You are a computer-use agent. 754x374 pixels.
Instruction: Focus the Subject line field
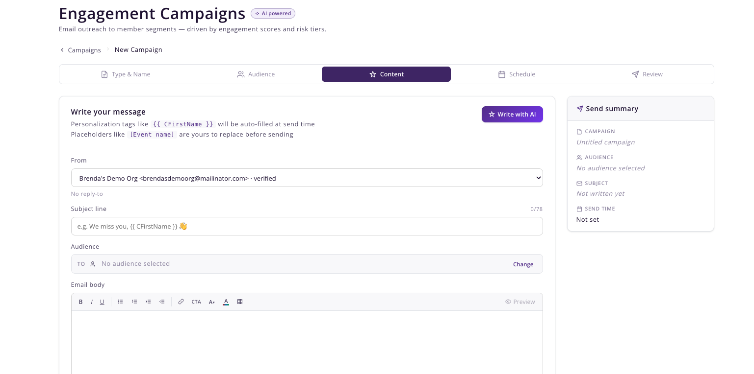307,226
